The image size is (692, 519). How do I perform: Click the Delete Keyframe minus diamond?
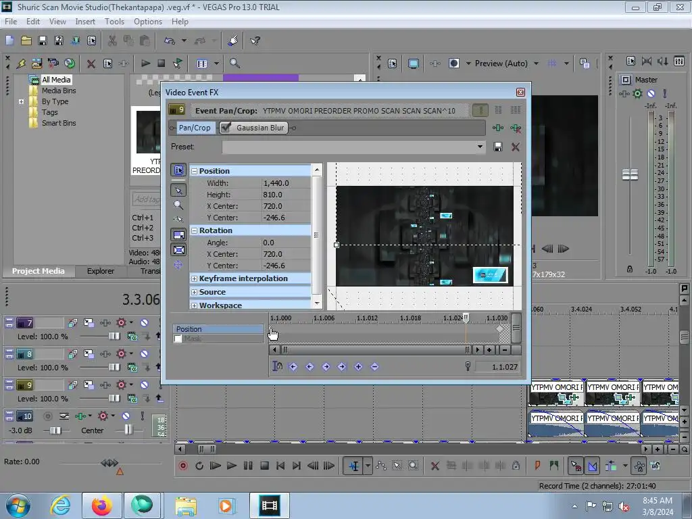coord(374,367)
